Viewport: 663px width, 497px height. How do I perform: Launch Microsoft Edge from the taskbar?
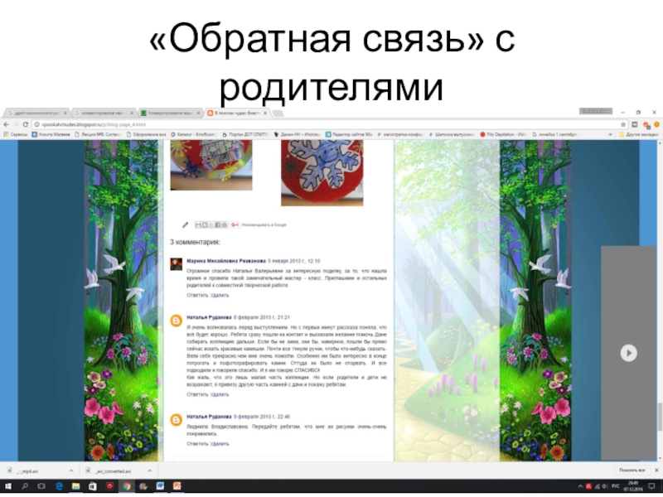59,486
